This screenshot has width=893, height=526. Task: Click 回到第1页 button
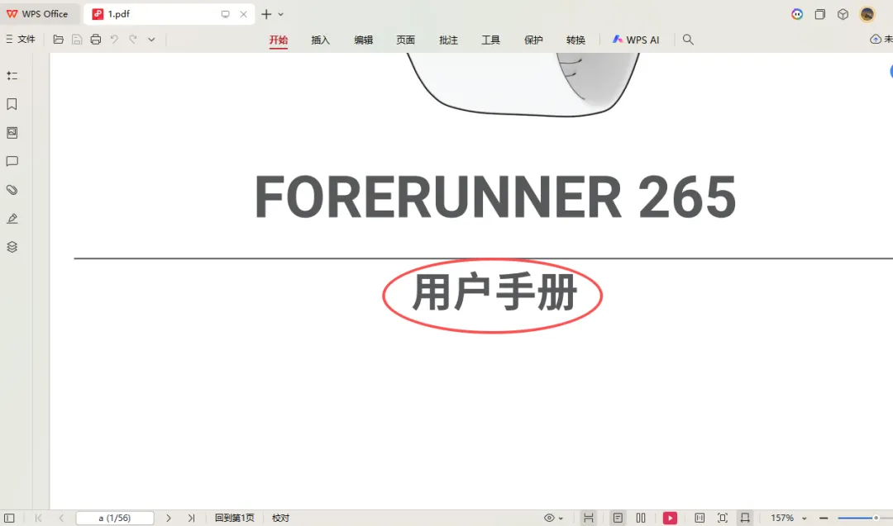point(235,518)
